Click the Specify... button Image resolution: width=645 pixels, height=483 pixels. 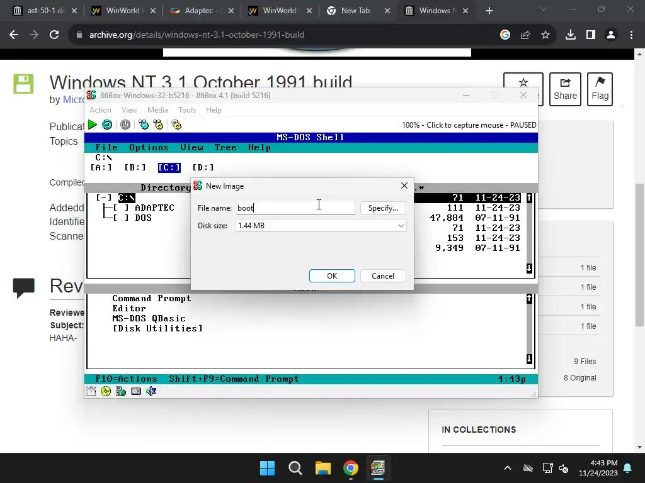click(383, 208)
